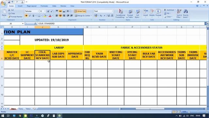Apply Comma Style number format
The image size is (209, 118).
pyautogui.click(x=104, y=16)
